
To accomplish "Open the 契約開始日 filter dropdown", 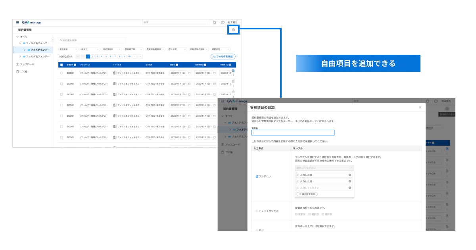I will [x=112, y=49].
